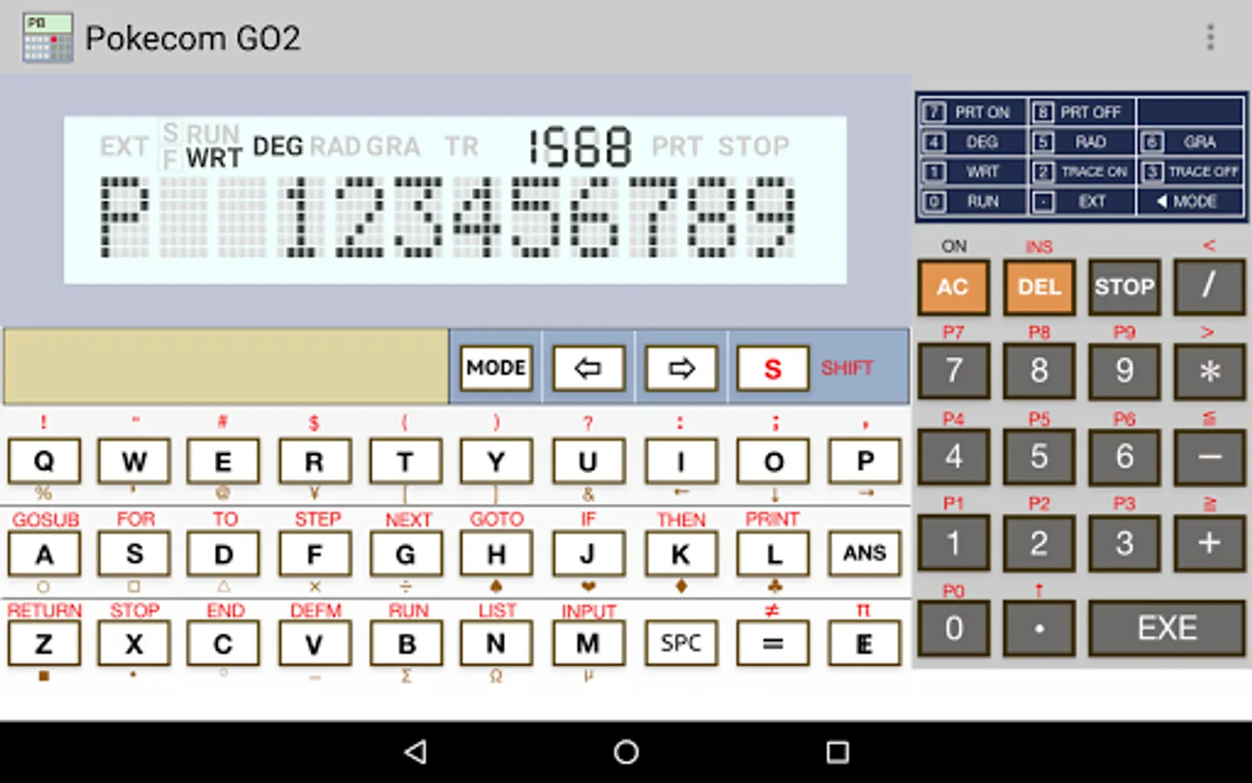1252x783 pixels.
Task: Tap the decimal point key
Action: (x=1039, y=628)
